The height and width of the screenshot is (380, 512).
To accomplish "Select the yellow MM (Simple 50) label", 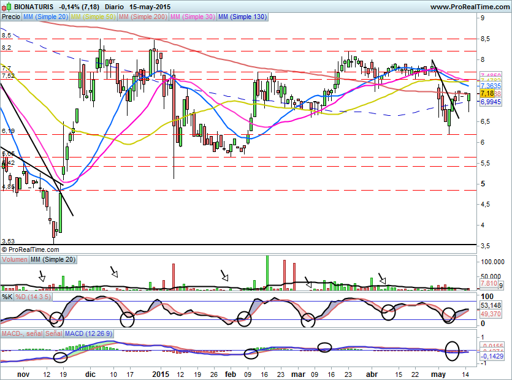I will point(93,17).
